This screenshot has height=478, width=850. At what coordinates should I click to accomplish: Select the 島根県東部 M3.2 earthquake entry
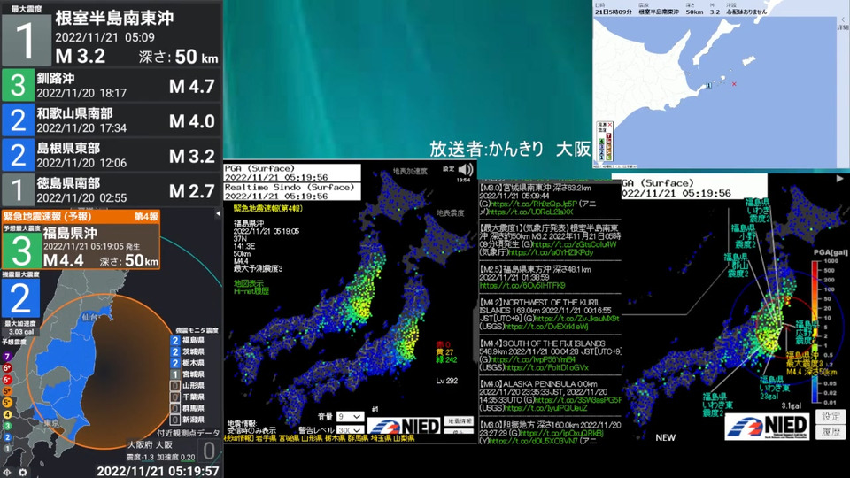click(x=112, y=155)
